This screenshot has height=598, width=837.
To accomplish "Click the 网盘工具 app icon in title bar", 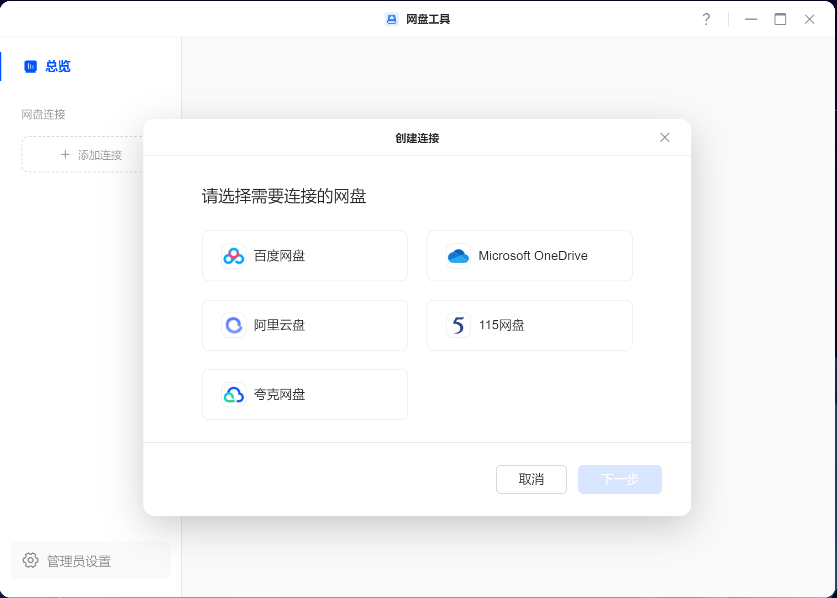I will point(392,19).
